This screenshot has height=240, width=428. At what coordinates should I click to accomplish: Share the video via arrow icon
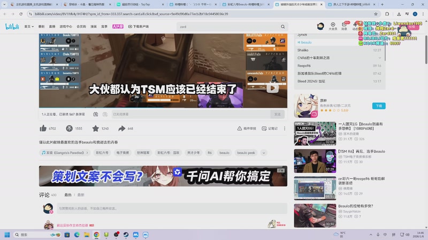coord(122,129)
